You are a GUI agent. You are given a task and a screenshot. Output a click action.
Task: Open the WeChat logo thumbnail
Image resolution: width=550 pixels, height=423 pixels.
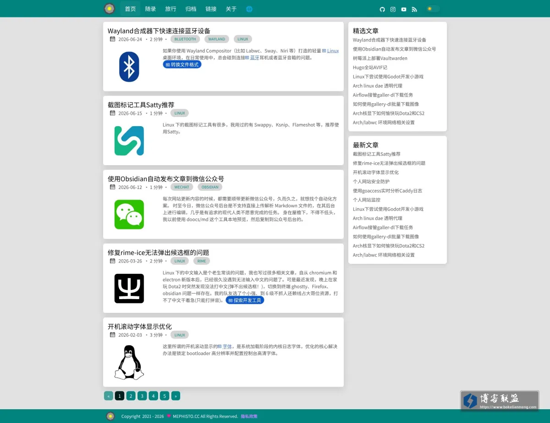(129, 214)
